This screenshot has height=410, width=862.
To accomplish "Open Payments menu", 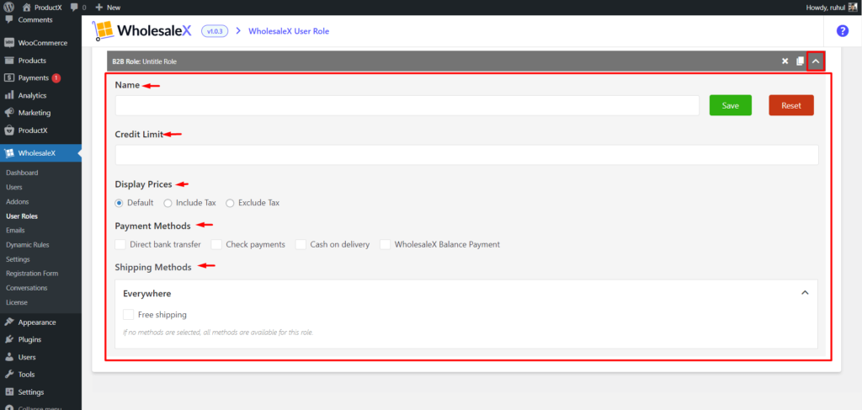I will click(x=33, y=78).
